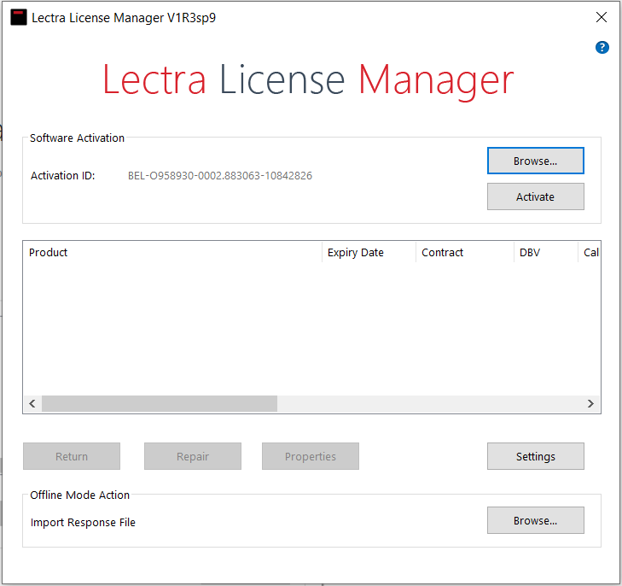This screenshot has height=586, width=622.
Task: Click the Expiry Date column header
Action: click(x=368, y=253)
